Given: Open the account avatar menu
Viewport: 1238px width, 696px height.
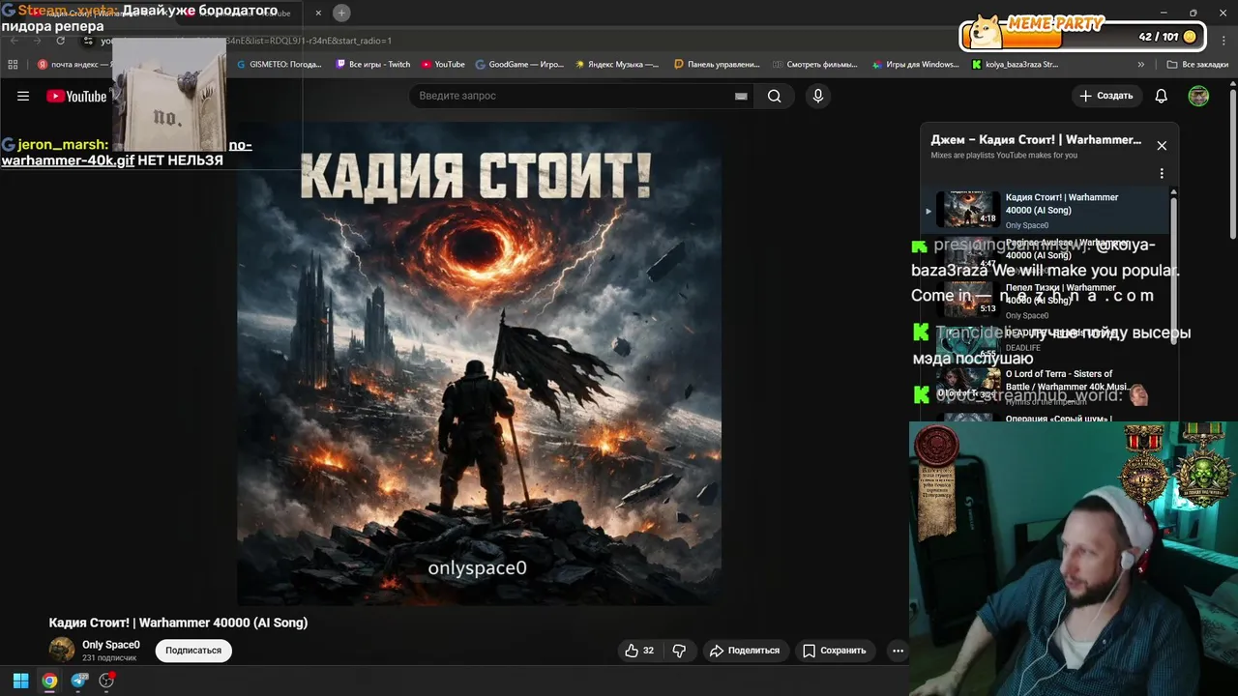Looking at the screenshot, I should 1198,96.
